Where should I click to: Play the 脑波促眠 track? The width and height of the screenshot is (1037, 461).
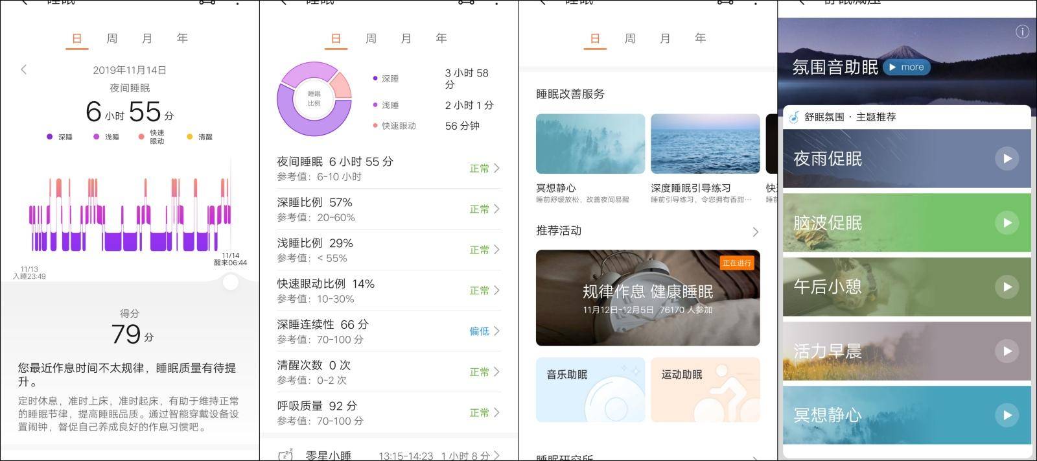tap(1007, 222)
